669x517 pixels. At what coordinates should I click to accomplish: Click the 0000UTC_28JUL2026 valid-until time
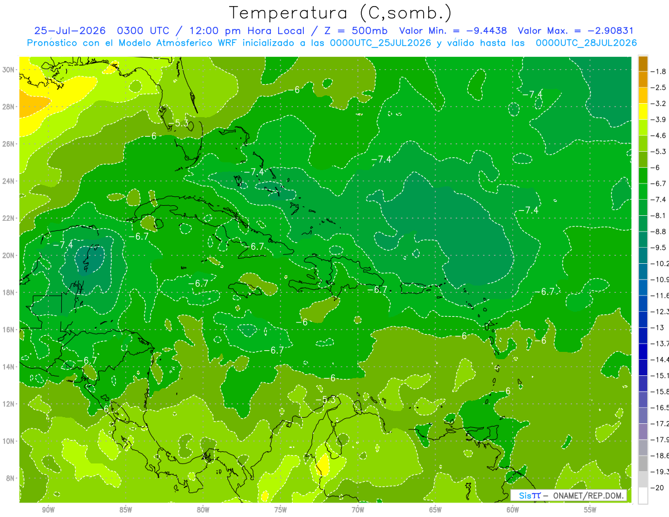click(585, 43)
